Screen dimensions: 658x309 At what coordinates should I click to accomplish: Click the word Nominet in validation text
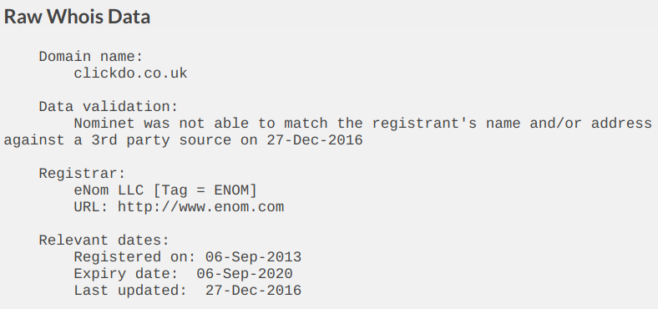pyautogui.click(x=104, y=124)
